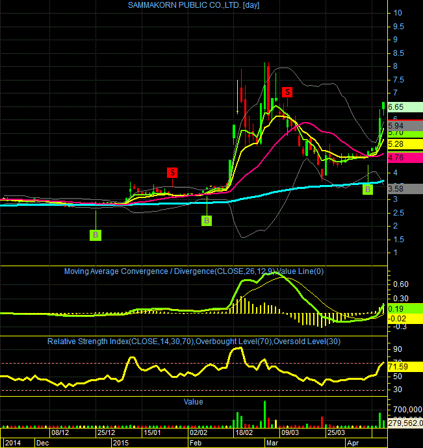Click the green B buy marker in April

point(368,190)
